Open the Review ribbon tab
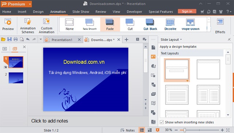Image resolution: width=234 pixels, height=133 pixels. point(101,12)
